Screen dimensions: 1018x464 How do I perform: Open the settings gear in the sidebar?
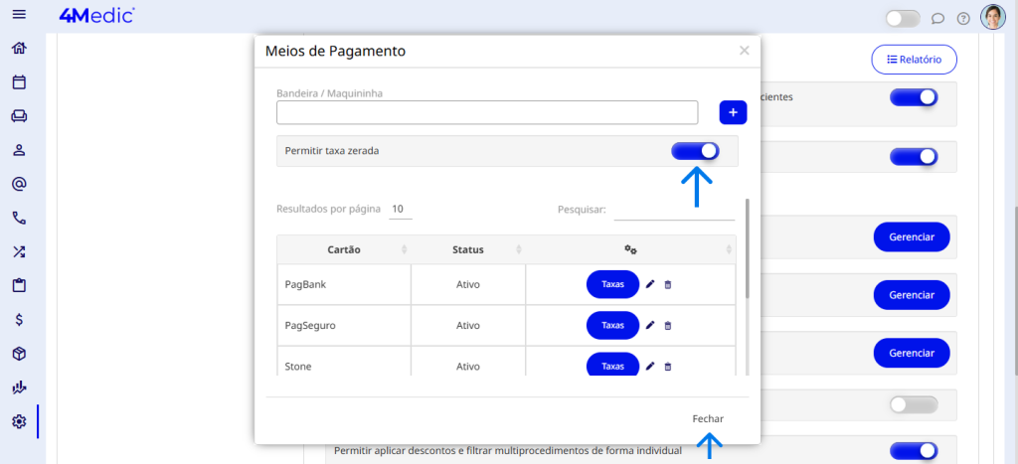tap(19, 421)
